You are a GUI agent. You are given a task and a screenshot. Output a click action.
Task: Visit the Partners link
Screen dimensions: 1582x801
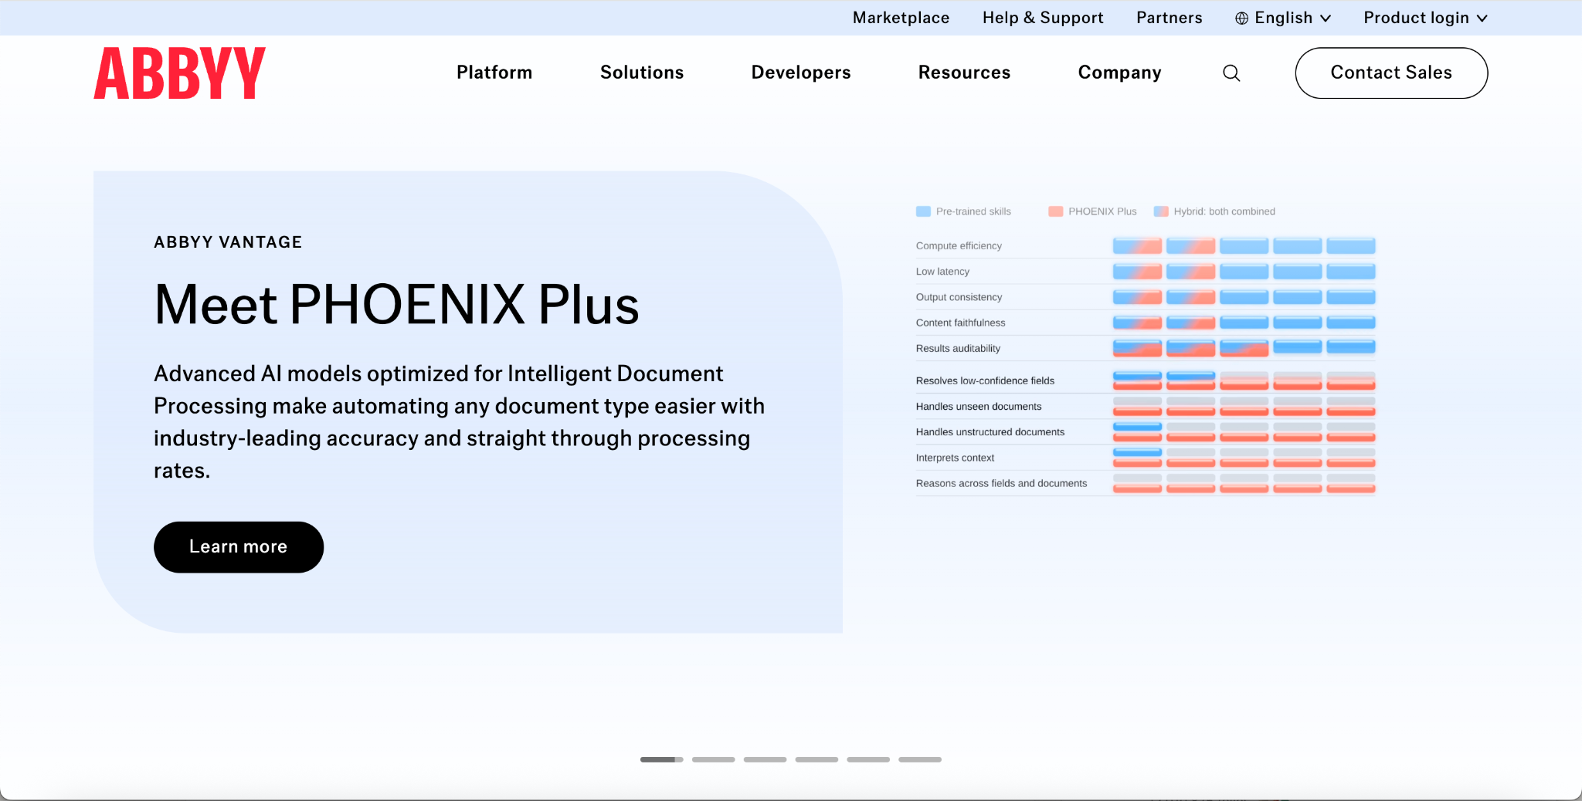[x=1170, y=18]
